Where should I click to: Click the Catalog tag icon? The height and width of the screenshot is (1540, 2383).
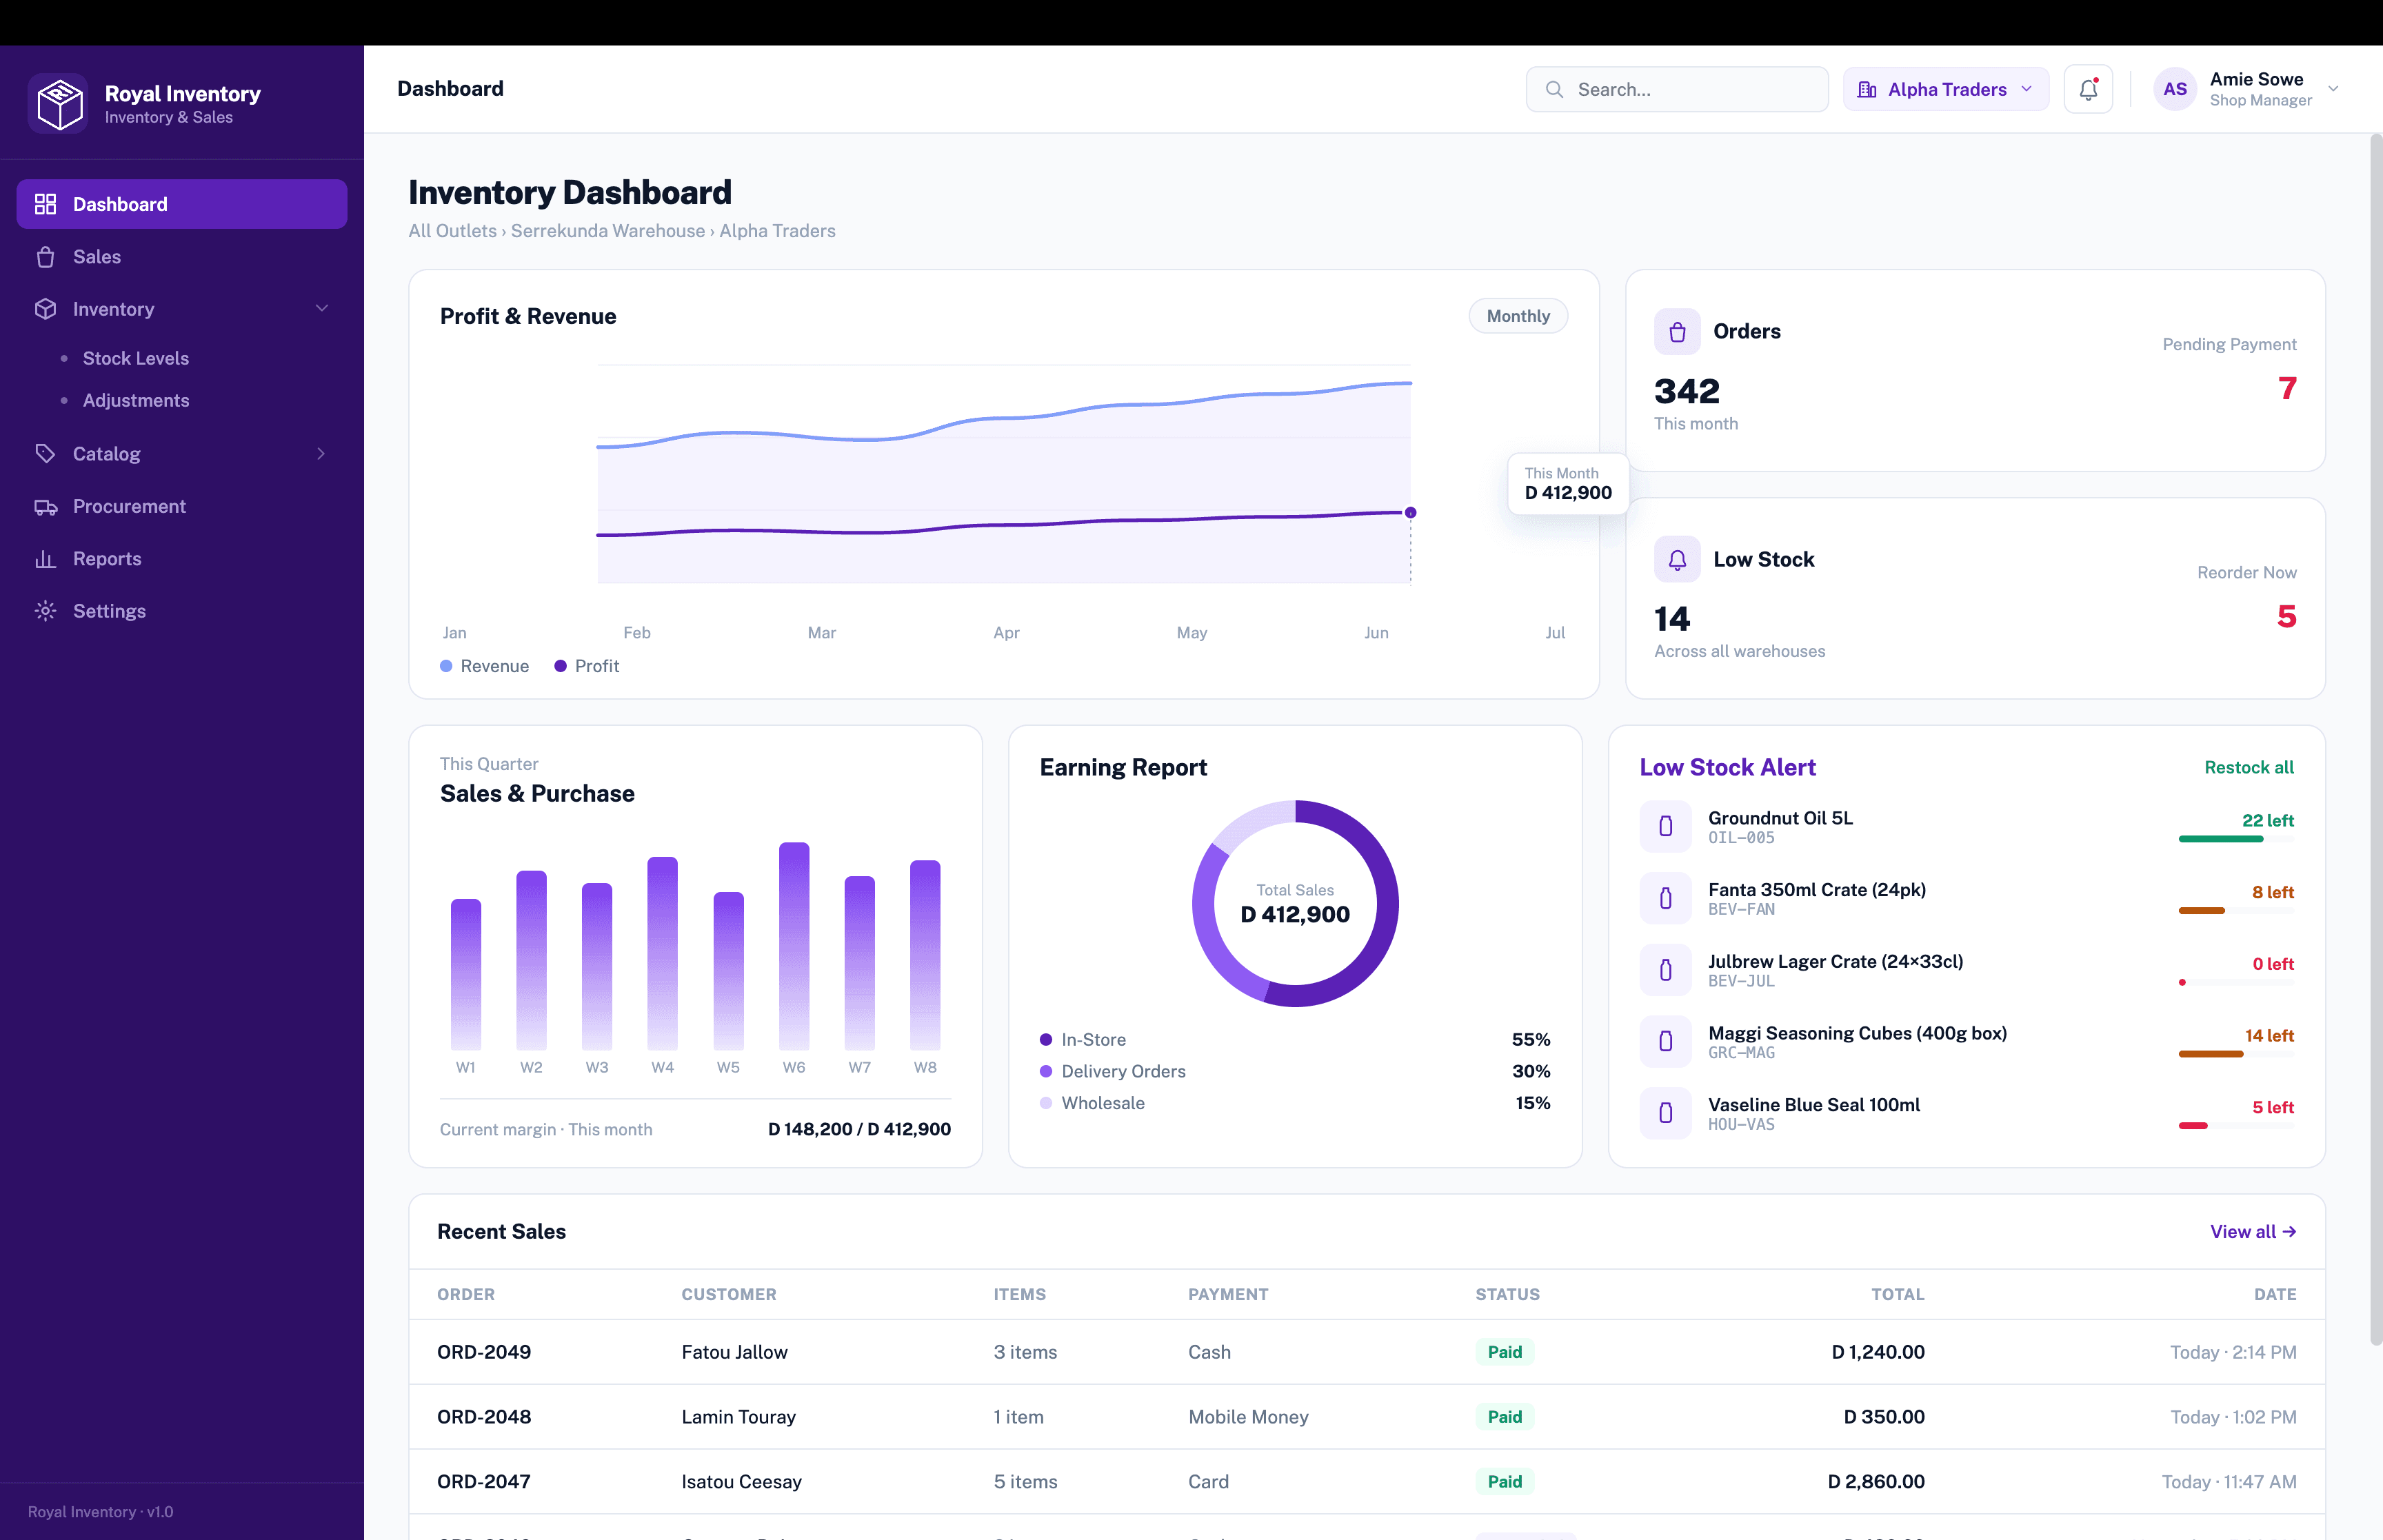(45, 453)
